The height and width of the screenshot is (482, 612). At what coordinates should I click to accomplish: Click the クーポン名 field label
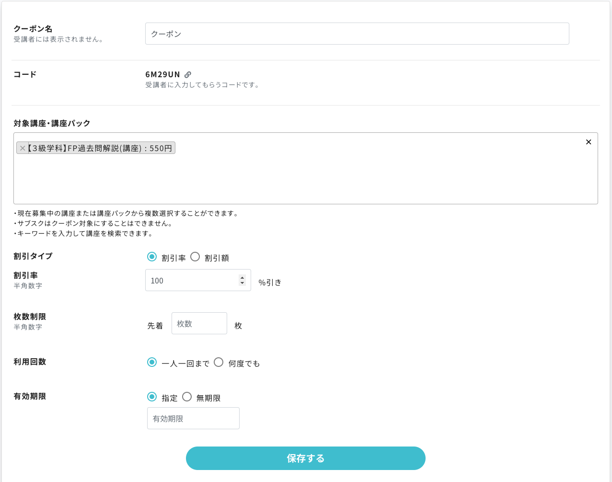pyautogui.click(x=33, y=29)
